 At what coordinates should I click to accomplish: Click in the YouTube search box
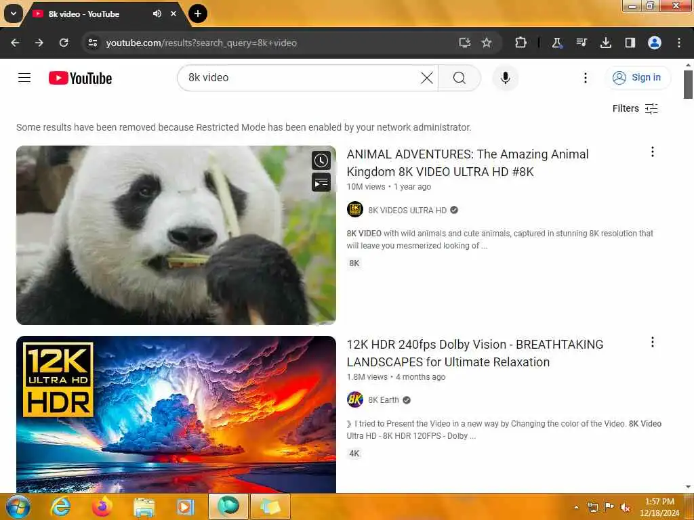coord(301,78)
